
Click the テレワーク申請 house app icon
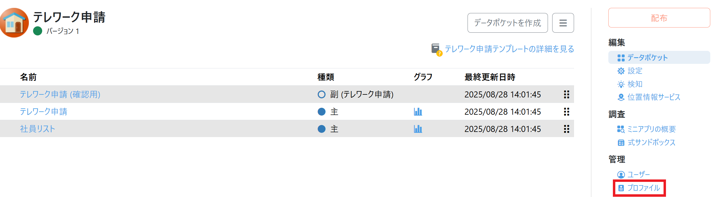click(x=14, y=23)
